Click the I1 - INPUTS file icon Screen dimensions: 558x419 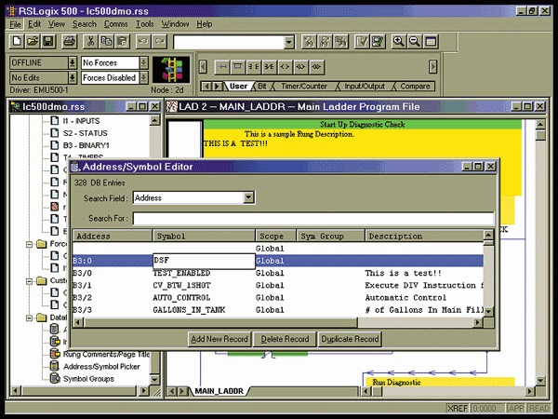click(53, 121)
